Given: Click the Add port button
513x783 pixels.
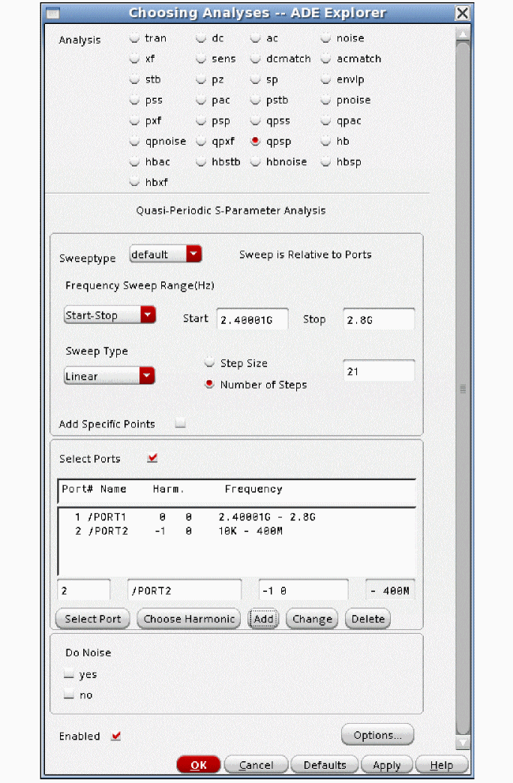Looking at the screenshot, I should (264, 619).
